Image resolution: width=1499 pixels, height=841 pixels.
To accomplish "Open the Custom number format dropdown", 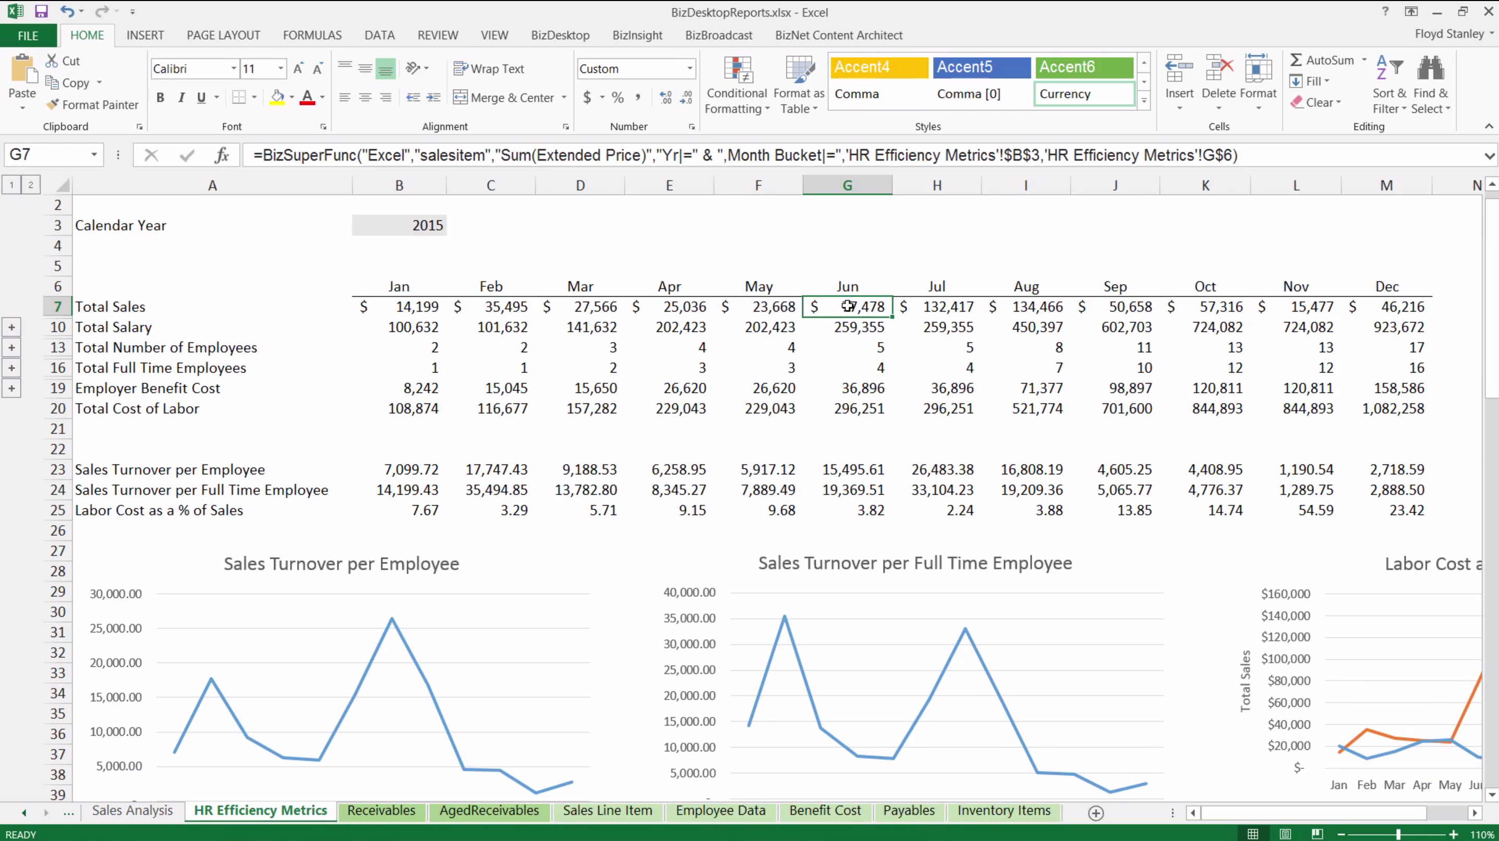I will [x=690, y=69].
